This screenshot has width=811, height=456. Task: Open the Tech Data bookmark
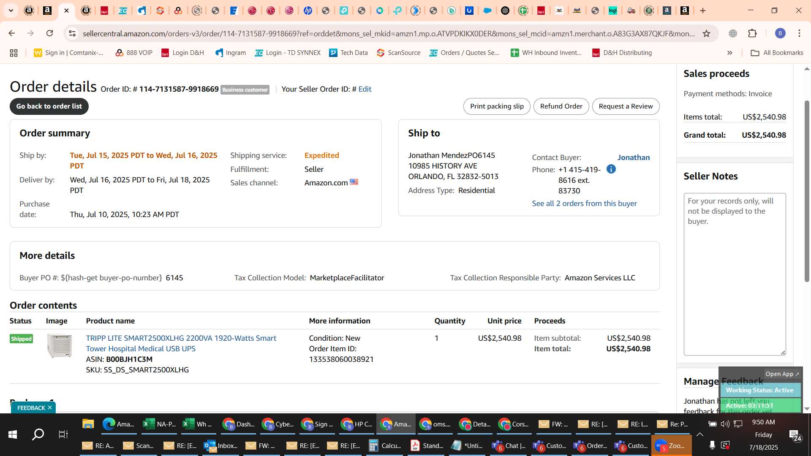(348, 53)
